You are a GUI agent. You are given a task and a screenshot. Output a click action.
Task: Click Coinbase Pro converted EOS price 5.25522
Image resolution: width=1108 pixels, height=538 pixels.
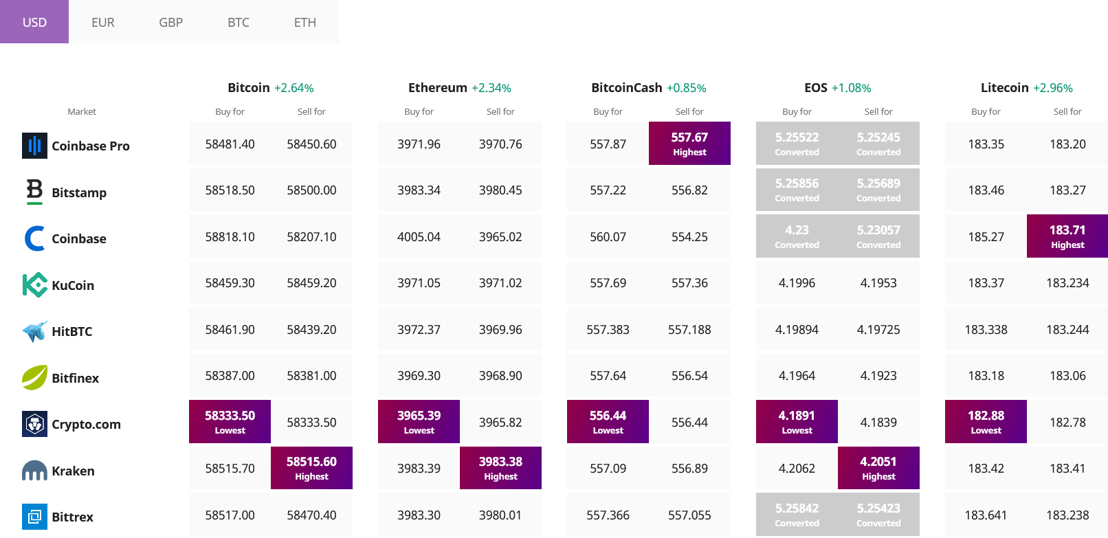[x=797, y=143]
